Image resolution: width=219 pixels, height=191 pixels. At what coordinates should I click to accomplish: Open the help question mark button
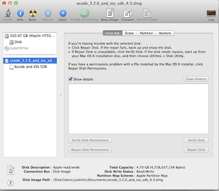coord(11,183)
